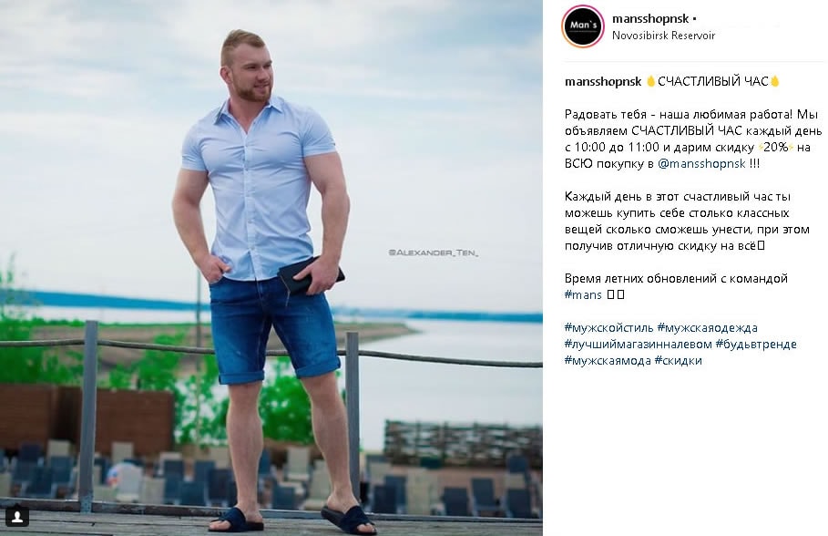Open the #мужскойстиль hashtag

click(x=608, y=328)
